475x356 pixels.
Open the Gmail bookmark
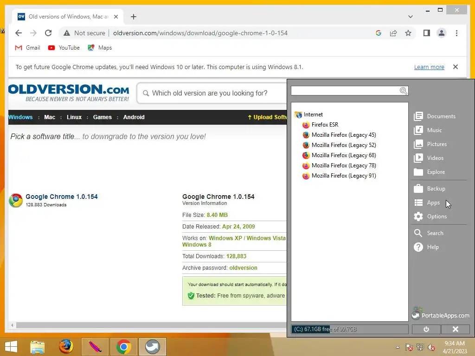[x=27, y=48]
